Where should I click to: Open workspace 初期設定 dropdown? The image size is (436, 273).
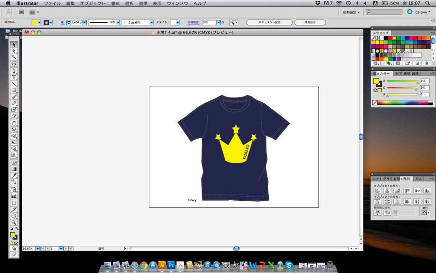[351, 12]
